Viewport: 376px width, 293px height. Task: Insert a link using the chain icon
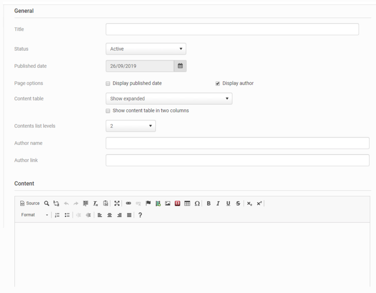click(128, 203)
